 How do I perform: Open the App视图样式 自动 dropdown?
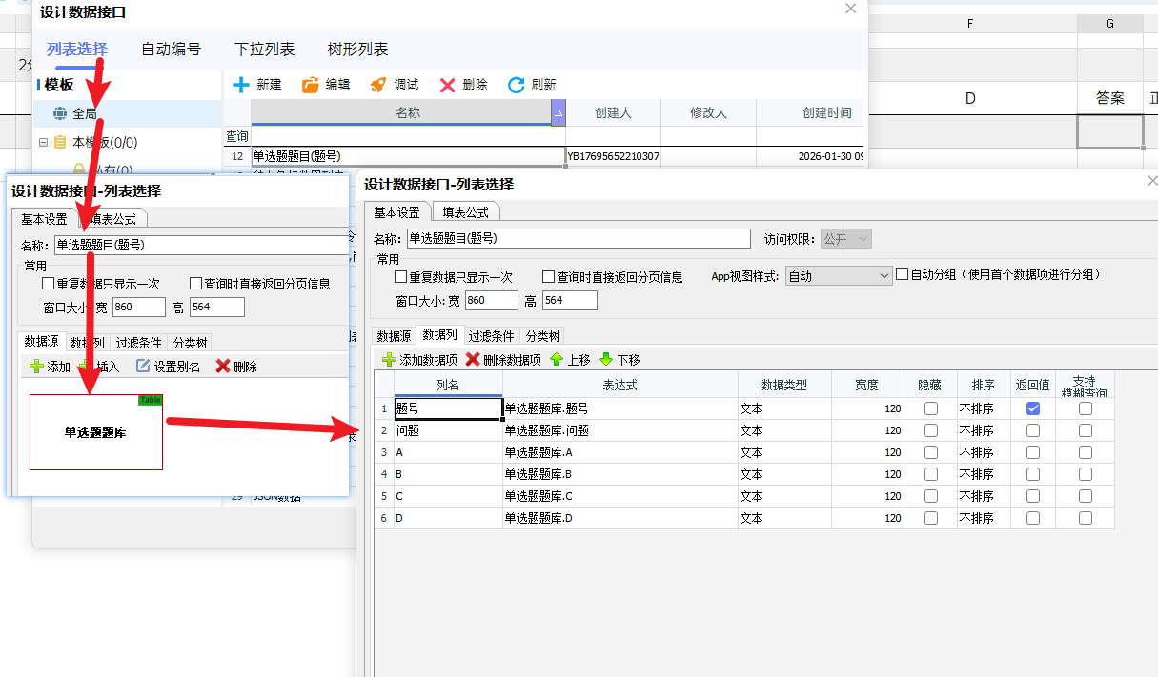pyautogui.click(x=839, y=276)
